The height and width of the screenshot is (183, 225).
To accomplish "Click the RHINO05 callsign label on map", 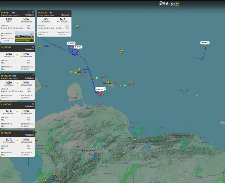I will 71,43.
